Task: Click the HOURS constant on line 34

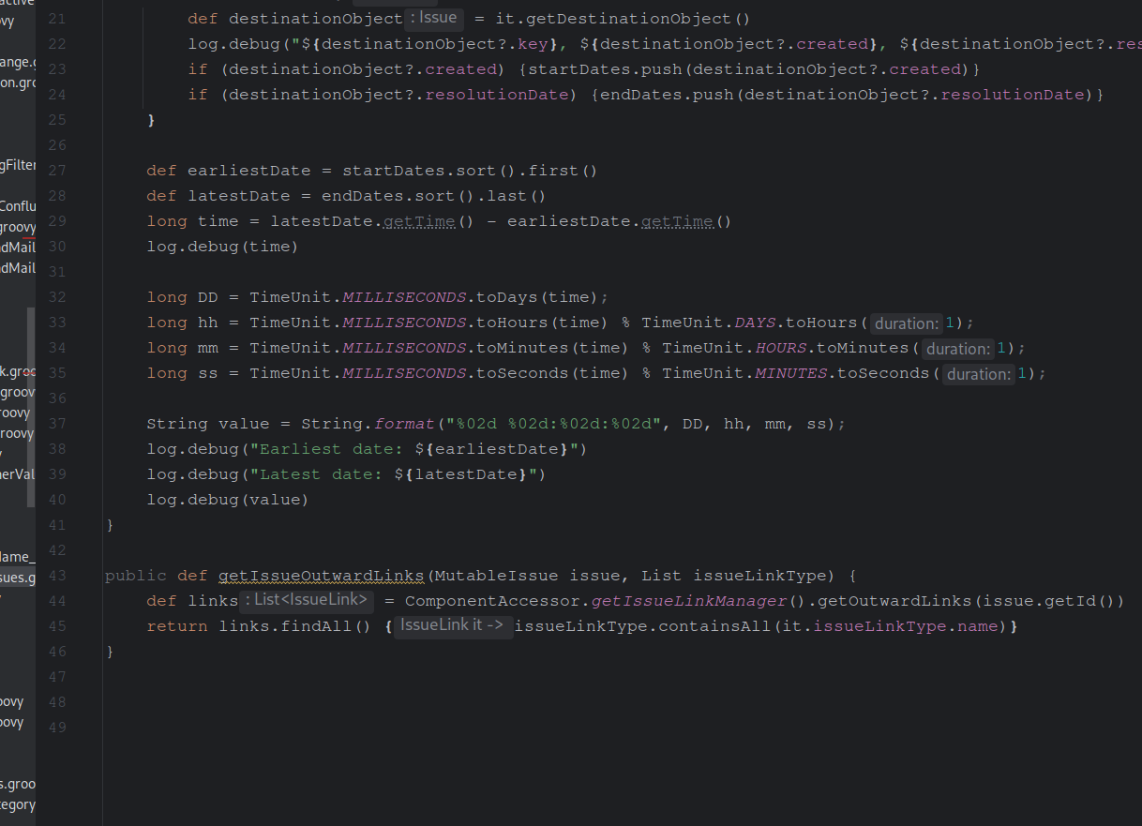Action: pos(781,348)
